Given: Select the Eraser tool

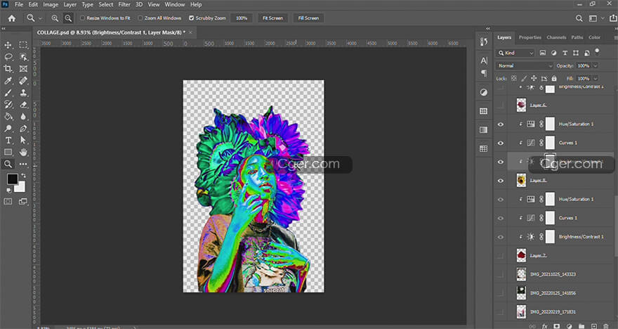Looking at the screenshot, I should tap(23, 105).
